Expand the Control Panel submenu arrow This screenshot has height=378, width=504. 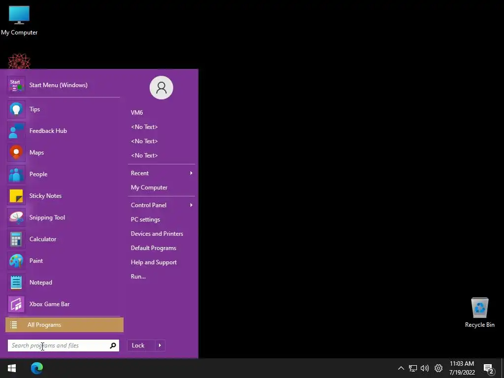[x=191, y=205]
